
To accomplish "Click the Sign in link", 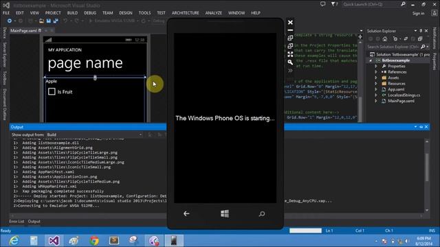I will point(418,13).
